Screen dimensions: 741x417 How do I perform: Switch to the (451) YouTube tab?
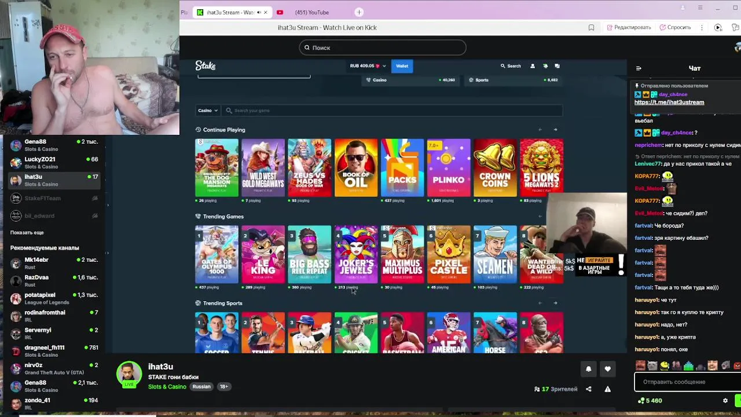point(311,12)
